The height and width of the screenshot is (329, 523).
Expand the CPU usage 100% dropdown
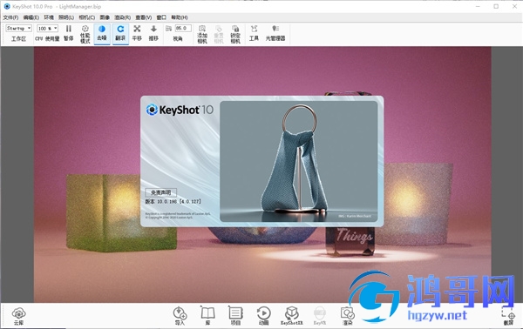coord(47,29)
